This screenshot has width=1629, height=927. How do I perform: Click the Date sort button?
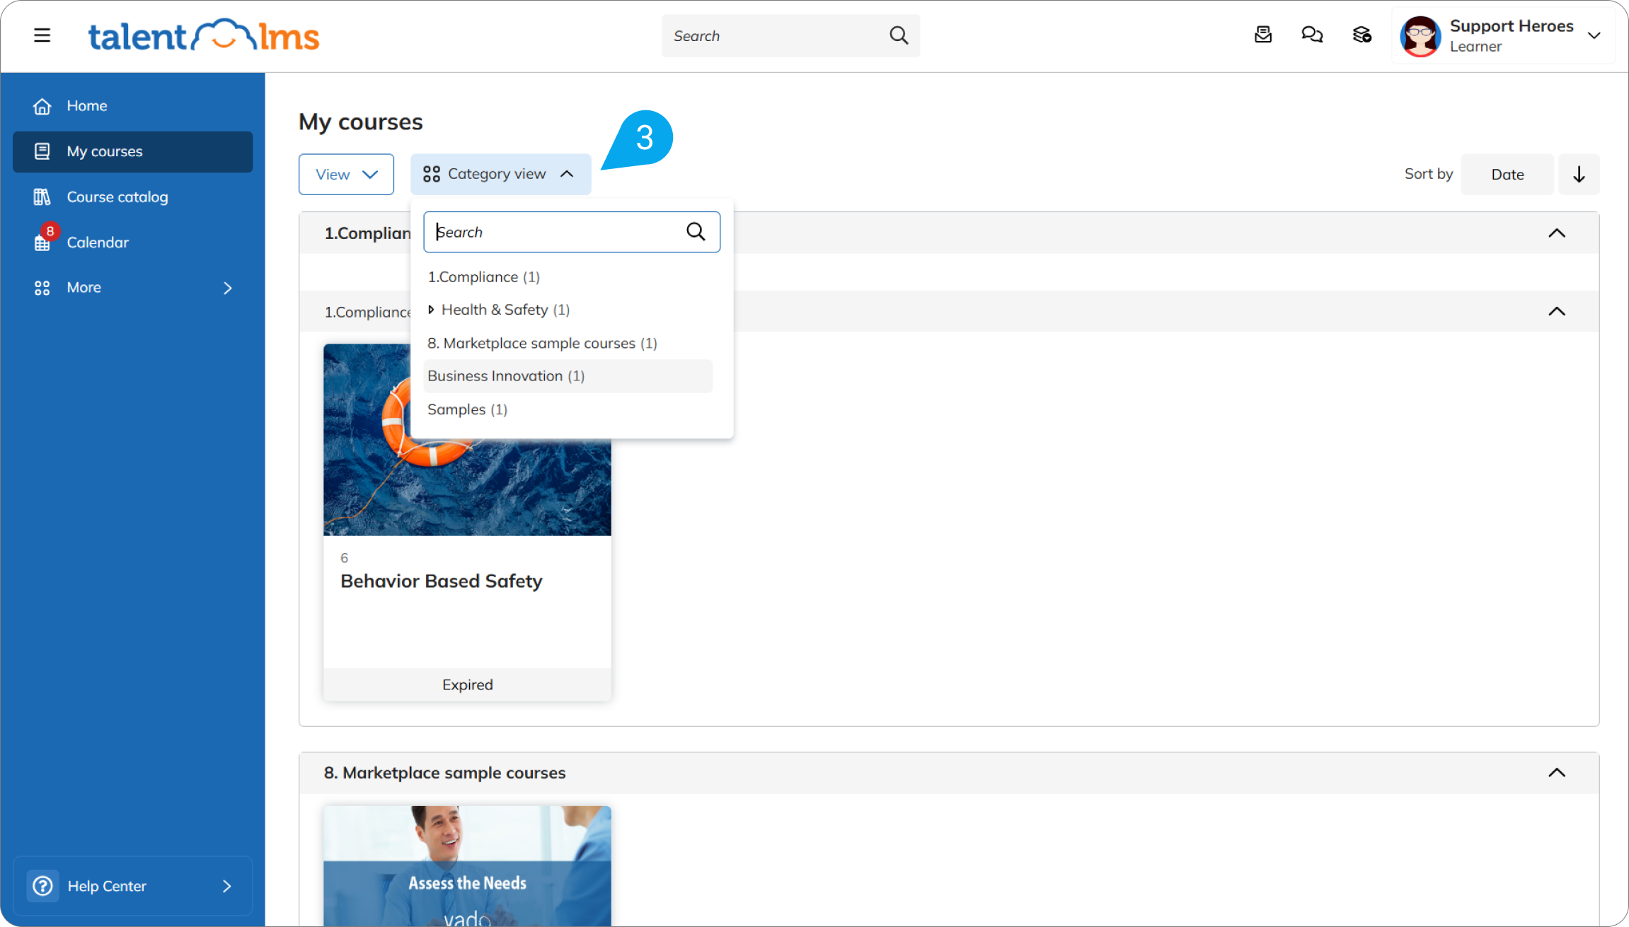(1507, 174)
